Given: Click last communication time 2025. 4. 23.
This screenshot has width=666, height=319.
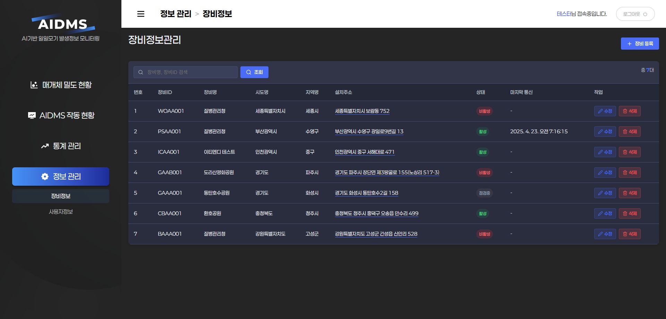Looking at the screenshot, I should click(539, 132).
